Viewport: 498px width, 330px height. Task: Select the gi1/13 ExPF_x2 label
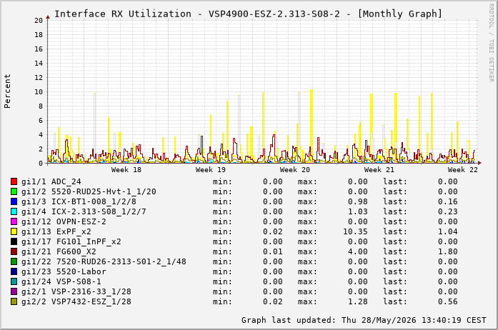(x=56, y=231)
